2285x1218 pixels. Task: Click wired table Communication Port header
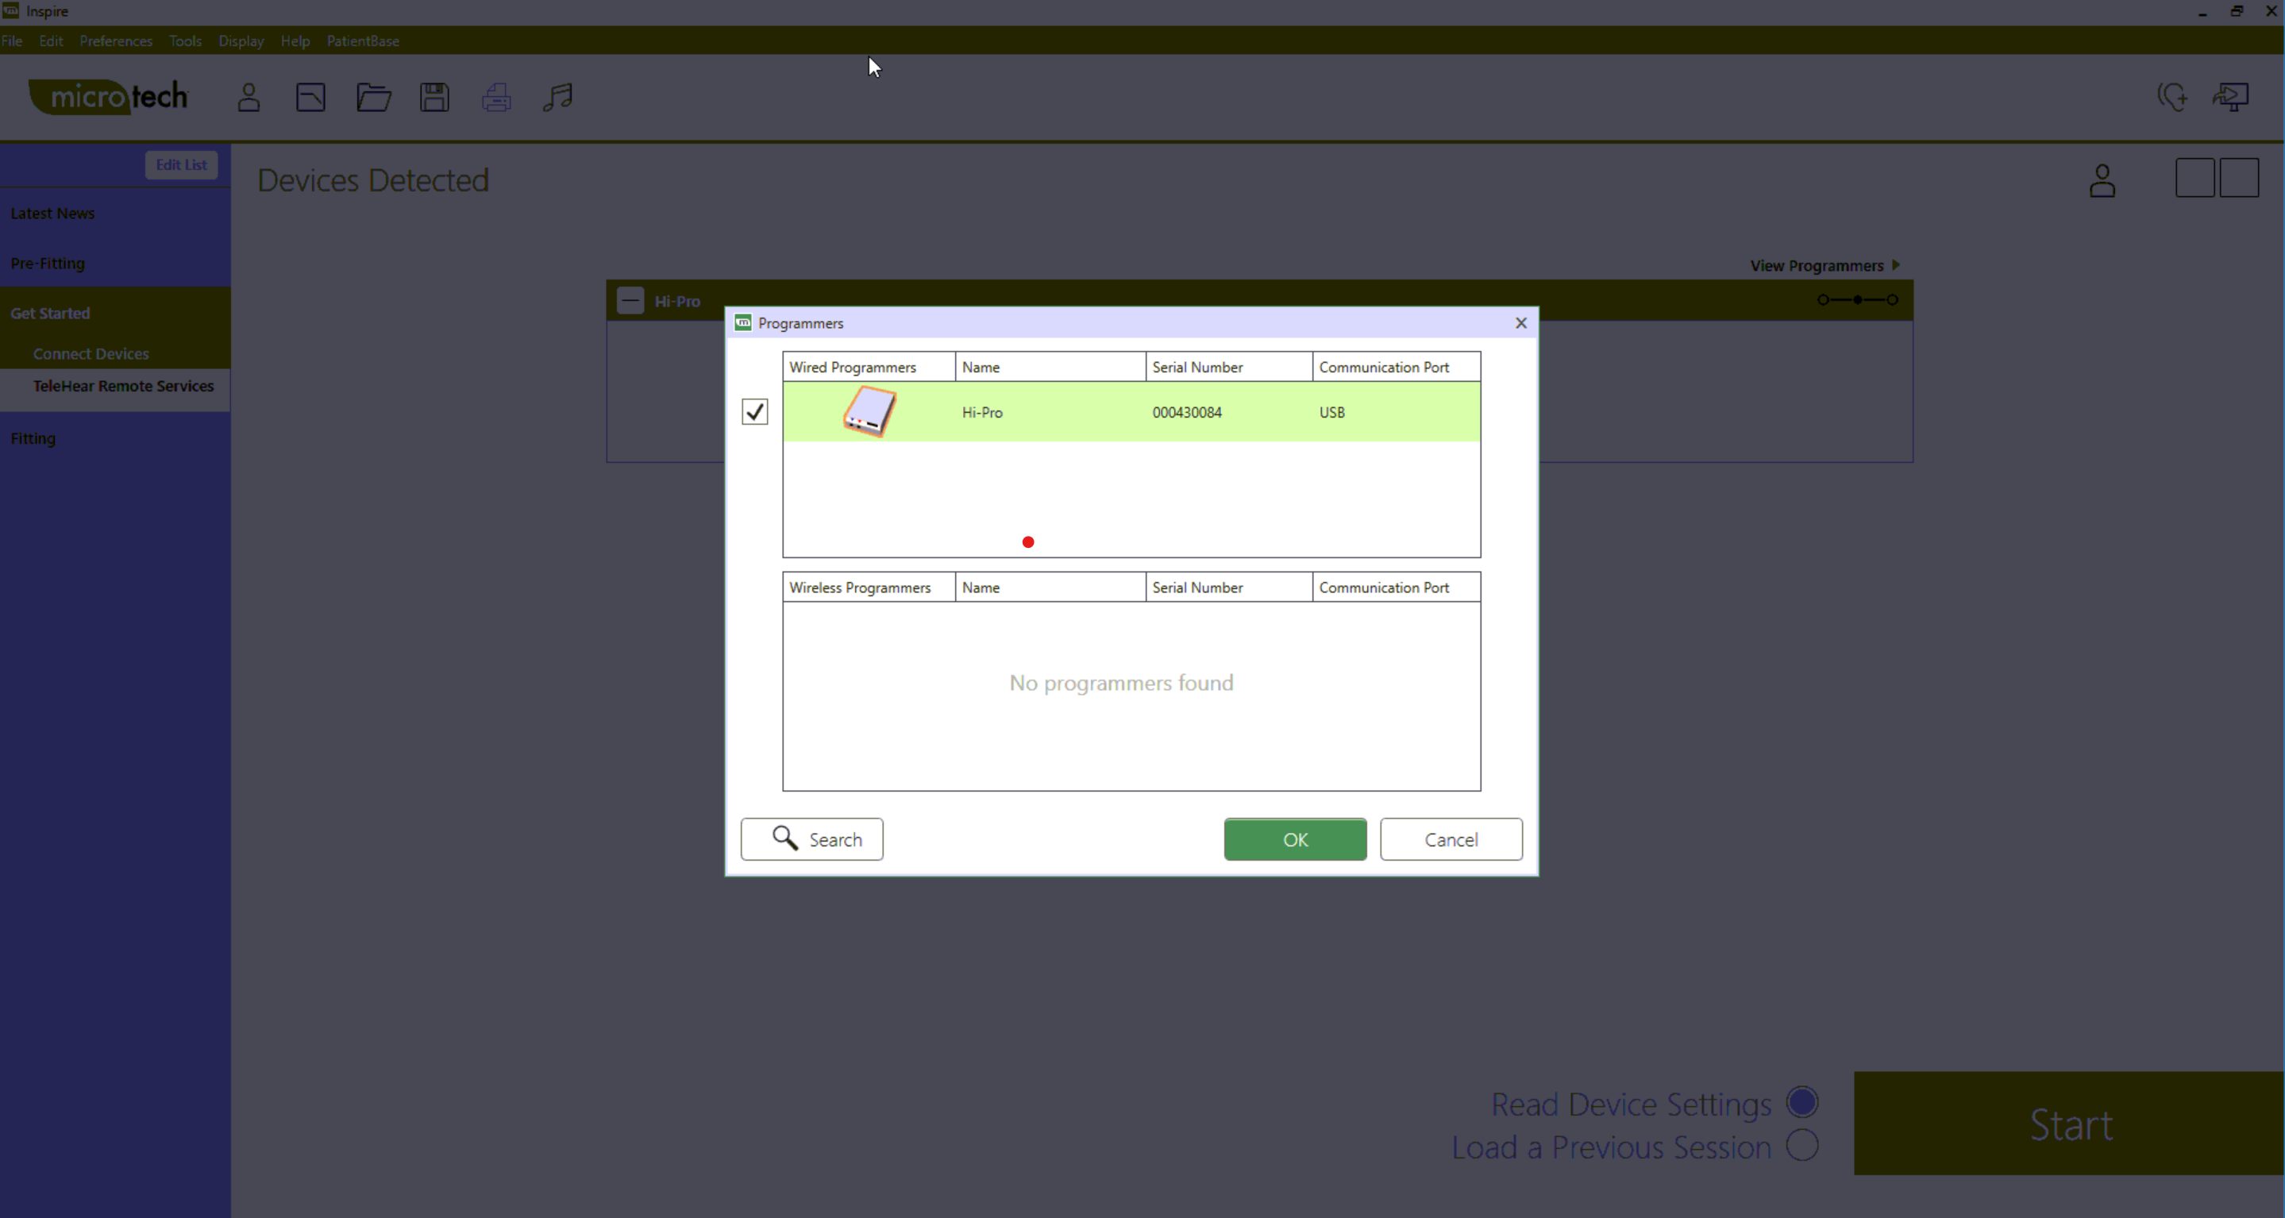(x=1397, y=368)
